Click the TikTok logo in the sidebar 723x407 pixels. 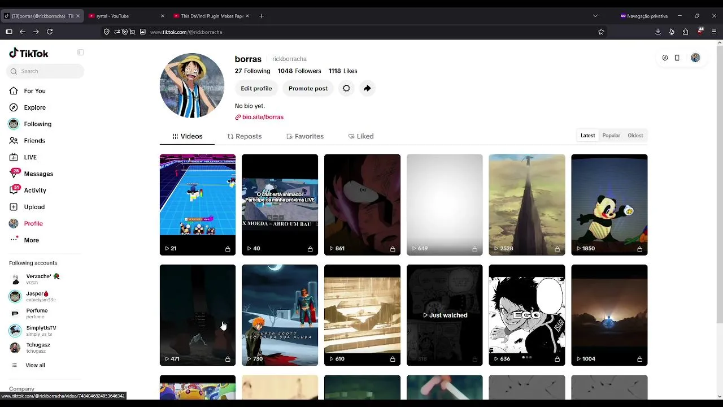coord(29,53)
